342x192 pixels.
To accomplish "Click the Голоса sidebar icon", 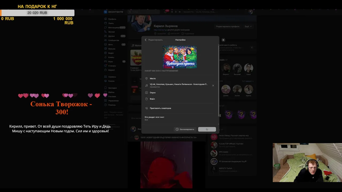I will click(106, 81).
